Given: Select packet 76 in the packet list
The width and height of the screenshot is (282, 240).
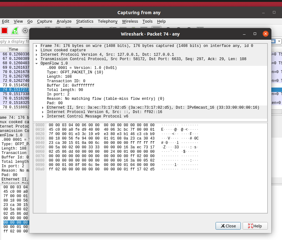Looking at the screenshot, I should [x=14, y=98].
